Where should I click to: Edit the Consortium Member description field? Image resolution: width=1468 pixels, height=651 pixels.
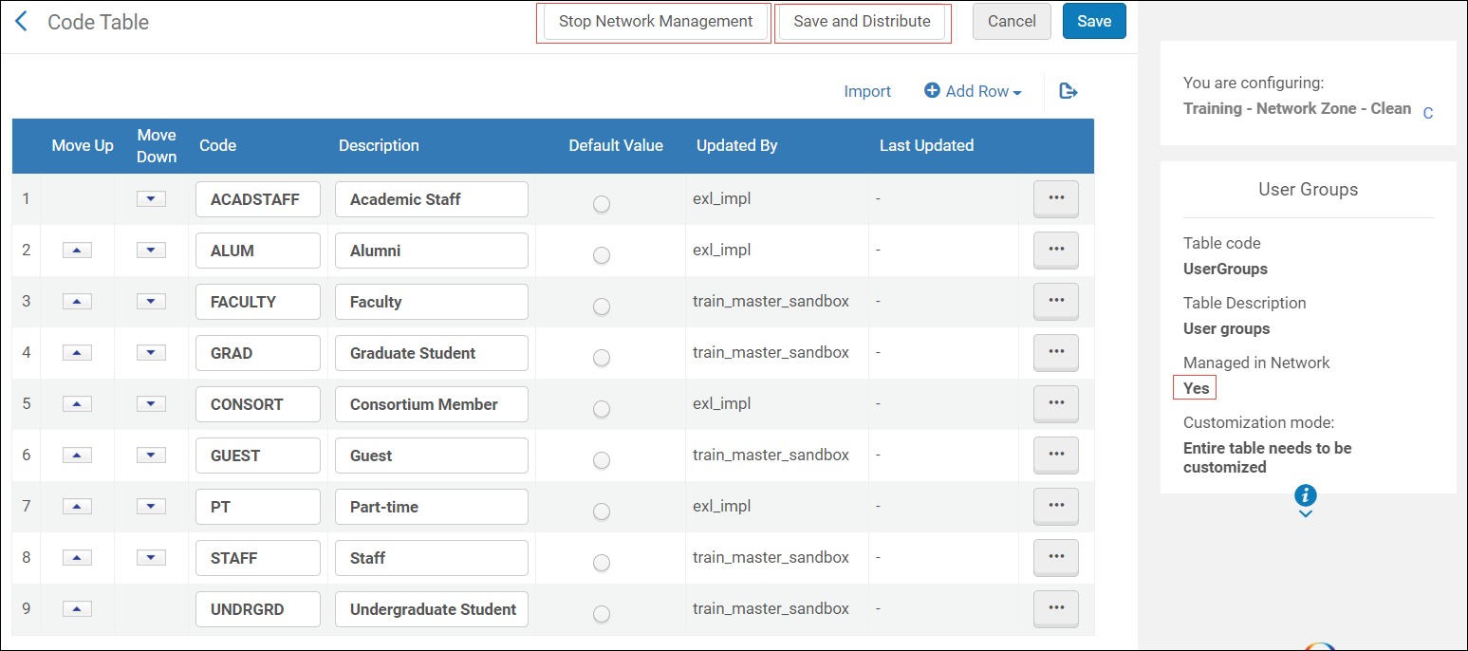click(x=431, y=404)
